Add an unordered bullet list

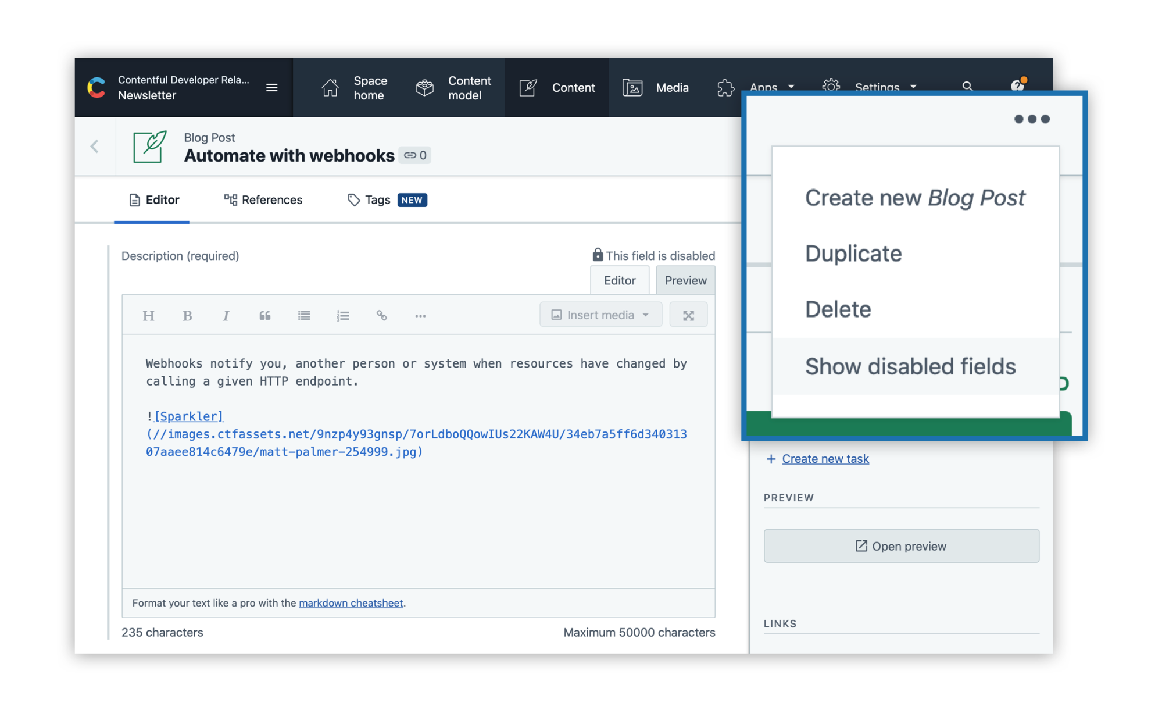[x=303, y=315]
